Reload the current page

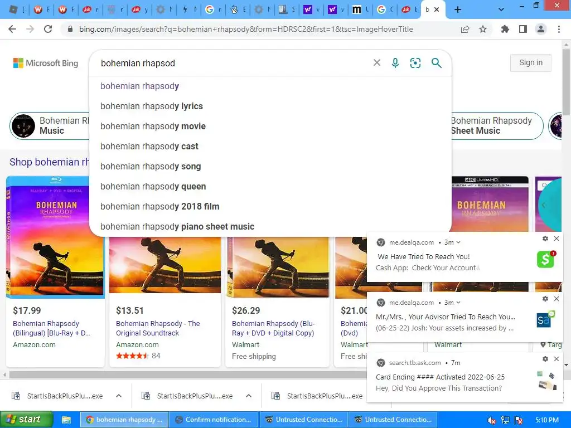(x=48, y=29)
